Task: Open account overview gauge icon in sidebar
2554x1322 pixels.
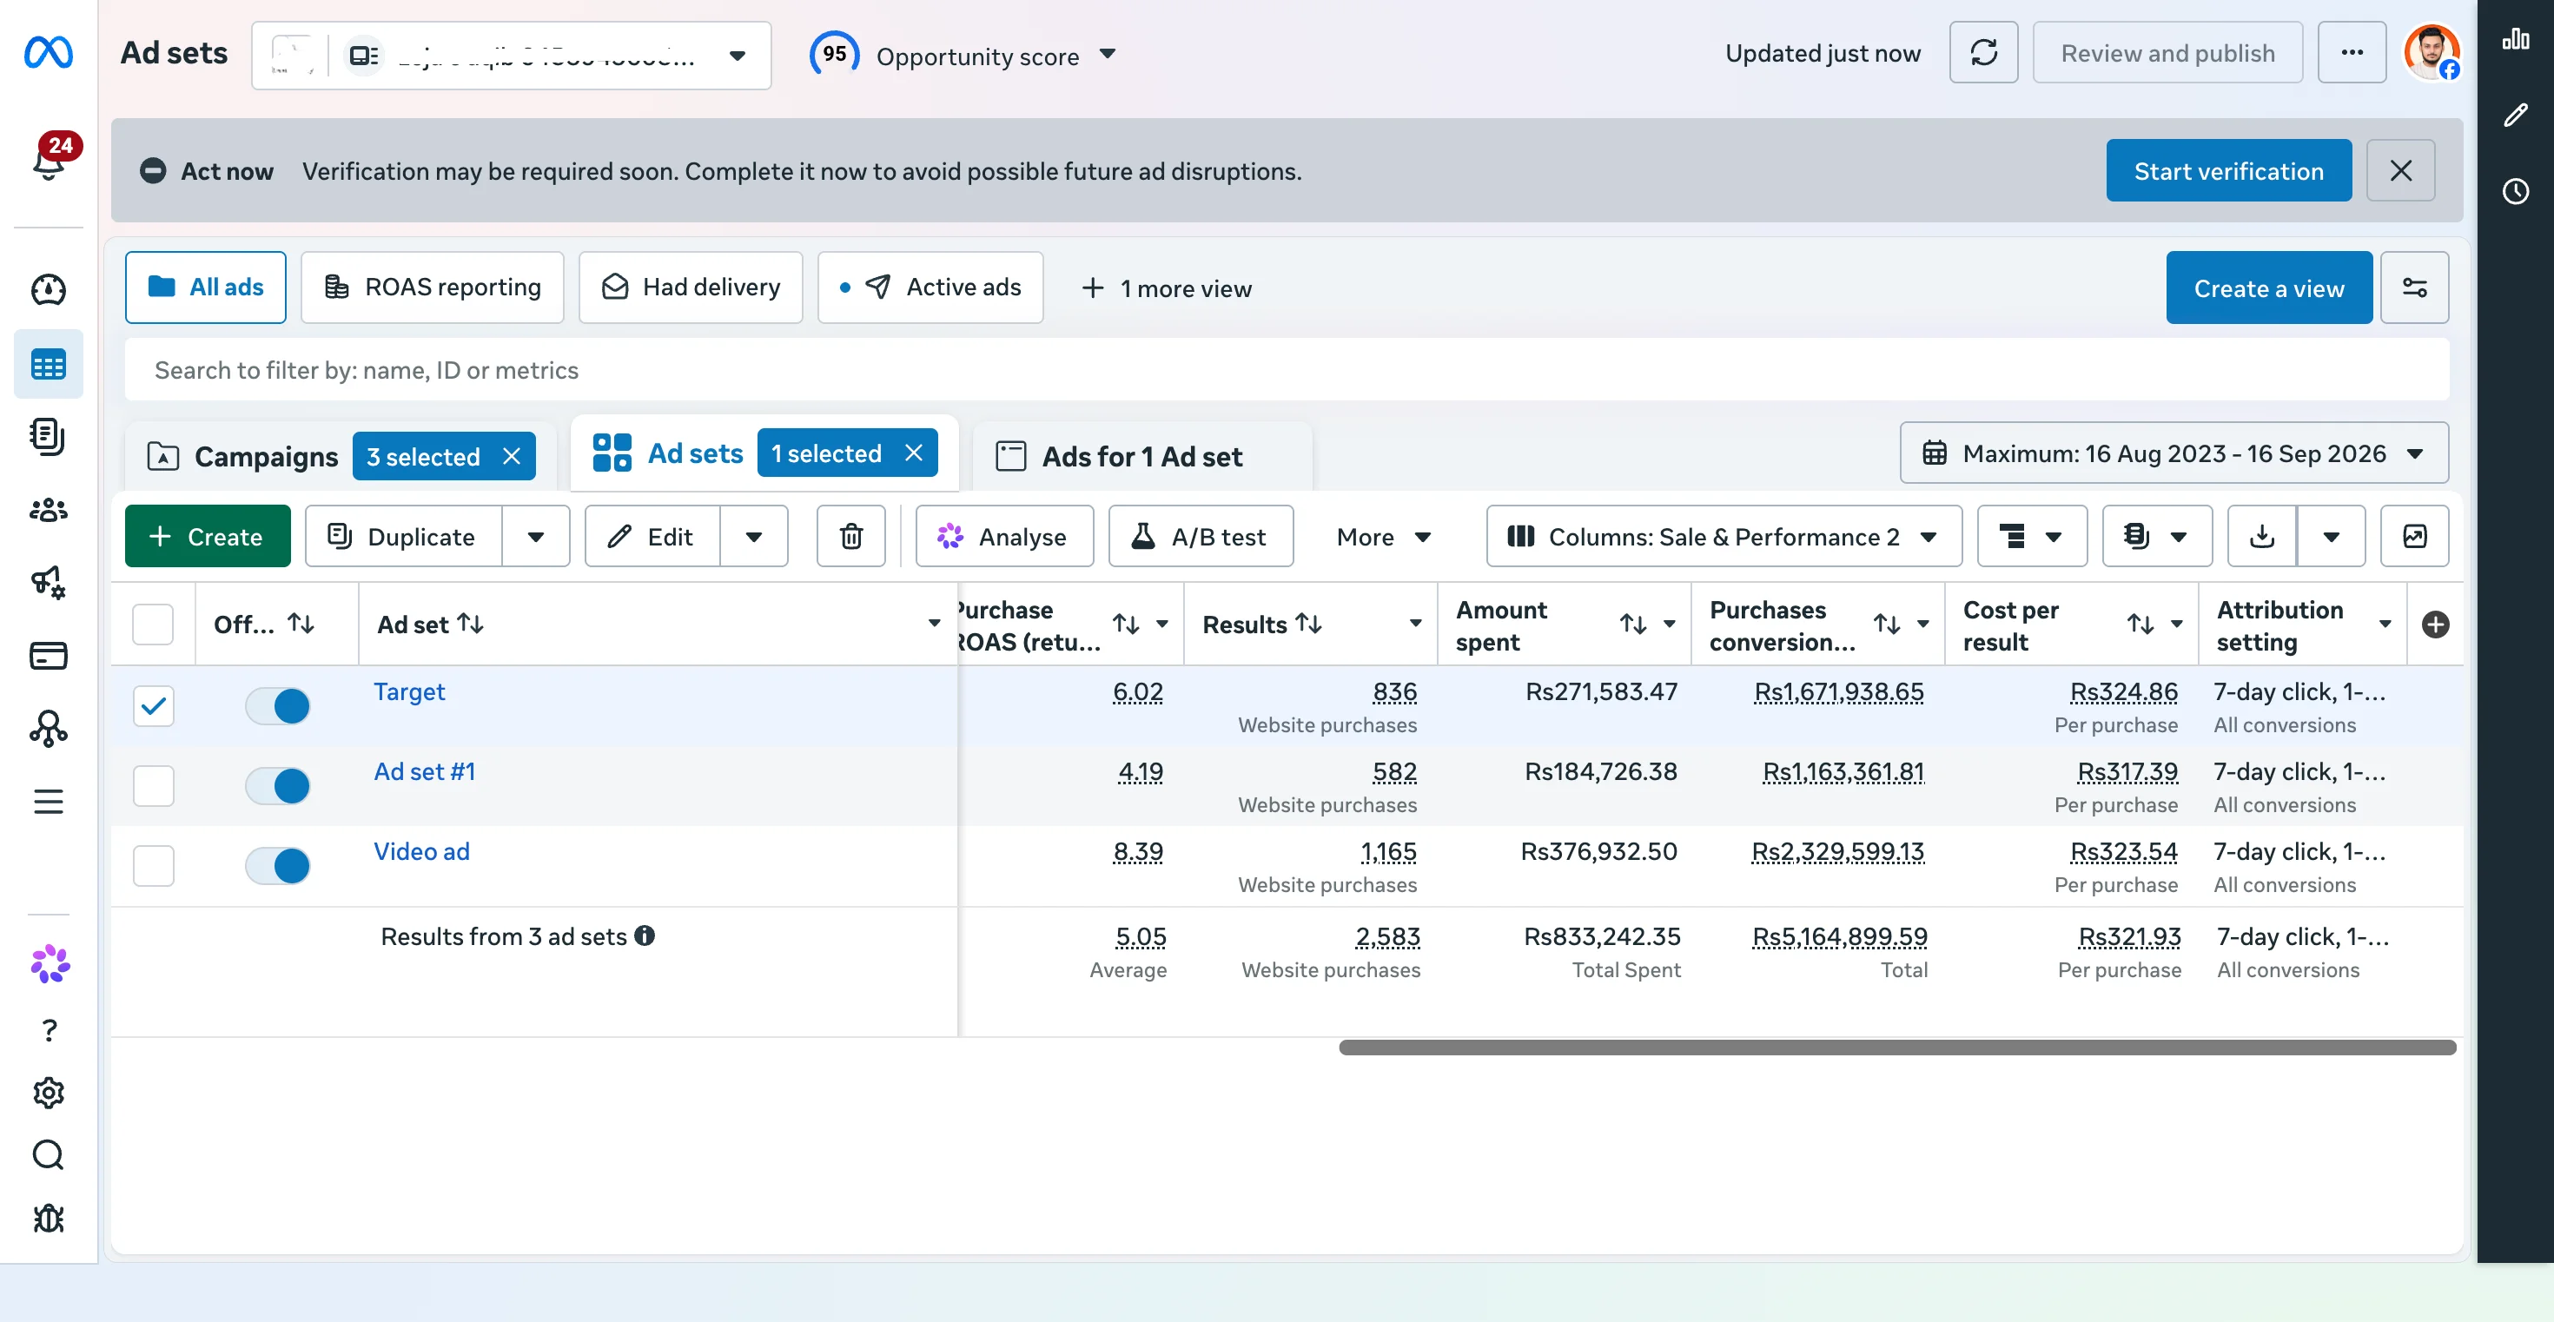Action: point(48,289)
